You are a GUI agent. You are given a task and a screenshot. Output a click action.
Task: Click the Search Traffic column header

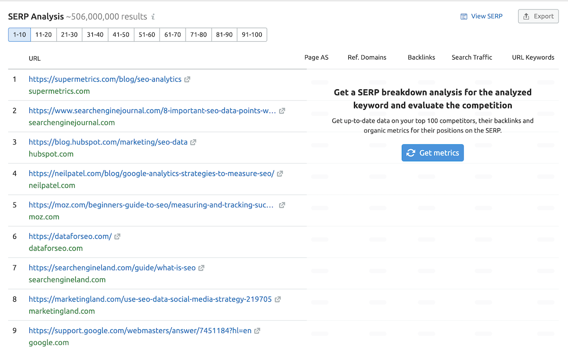click(x=471, y=57)
